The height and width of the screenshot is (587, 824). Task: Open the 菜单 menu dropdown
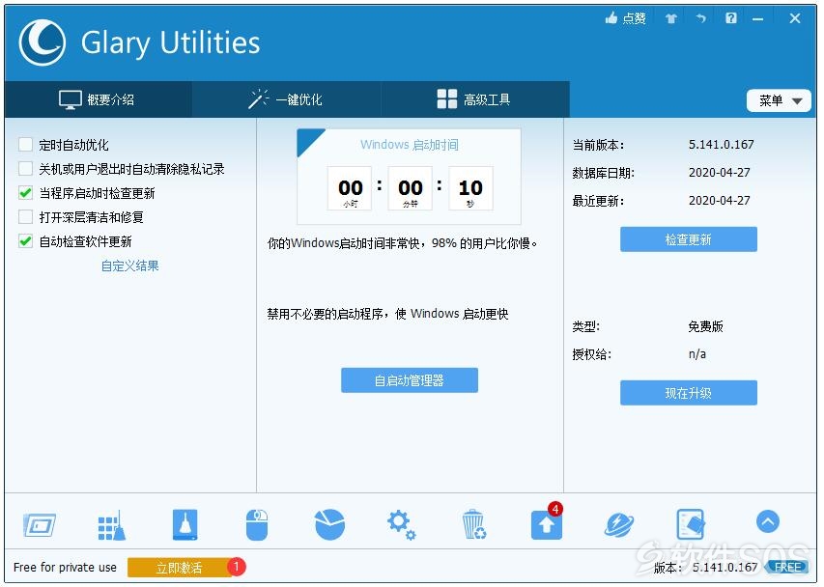(x=779, y=100)
